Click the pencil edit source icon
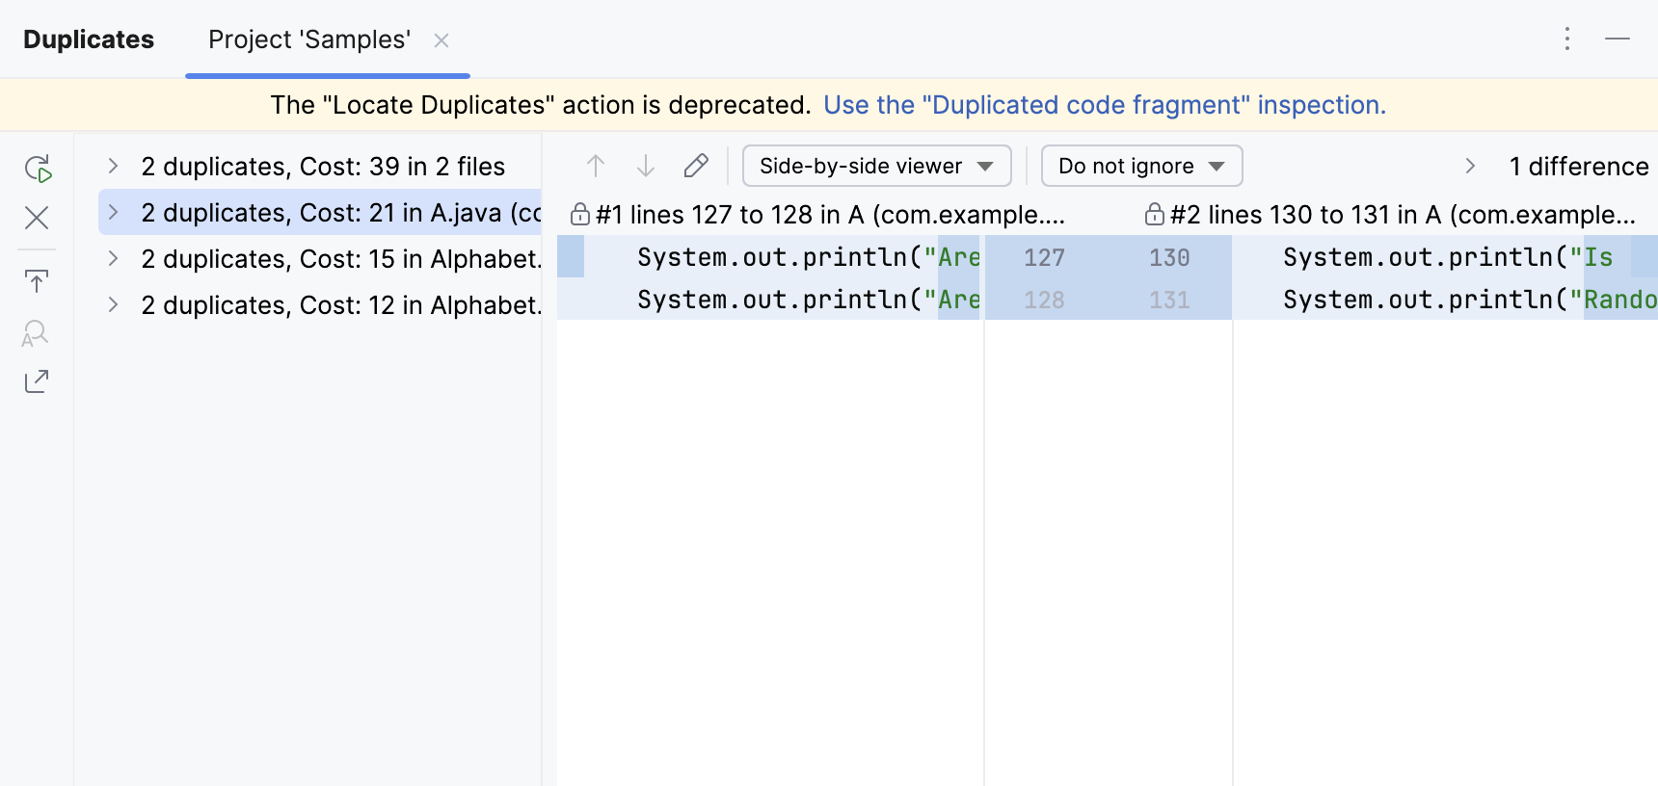Image resolution: width=1658 pixels, height=786 pixels. [x=696, y=166]
